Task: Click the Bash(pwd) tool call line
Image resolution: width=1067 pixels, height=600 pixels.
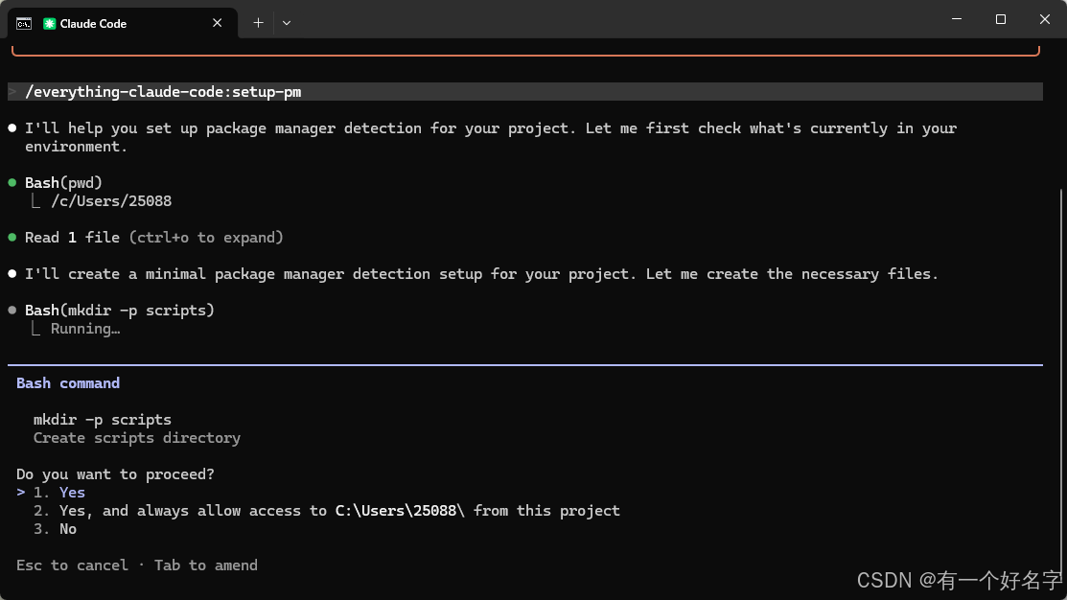Action: (63, 182)
